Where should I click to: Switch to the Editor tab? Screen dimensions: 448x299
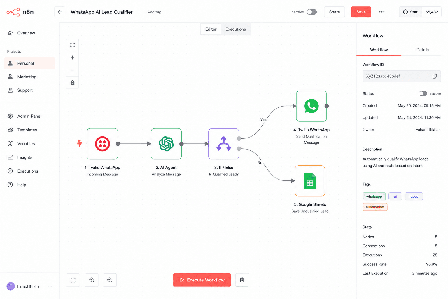pos(211,29)
